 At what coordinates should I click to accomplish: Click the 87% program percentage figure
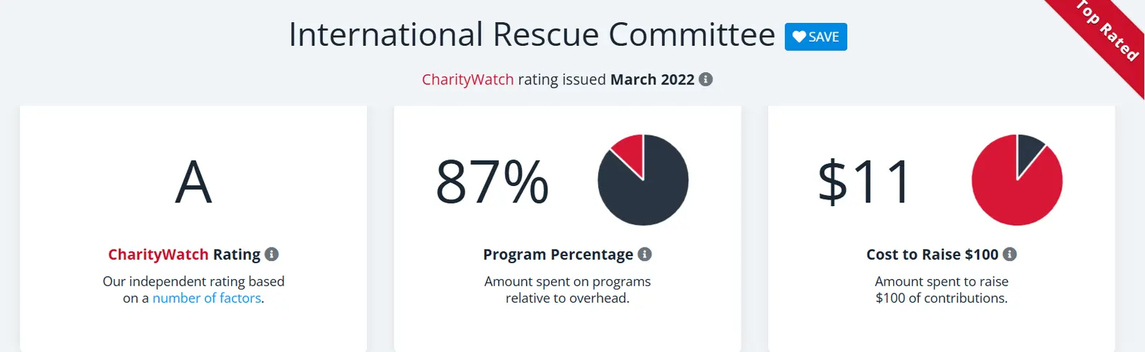pos(492,182)
